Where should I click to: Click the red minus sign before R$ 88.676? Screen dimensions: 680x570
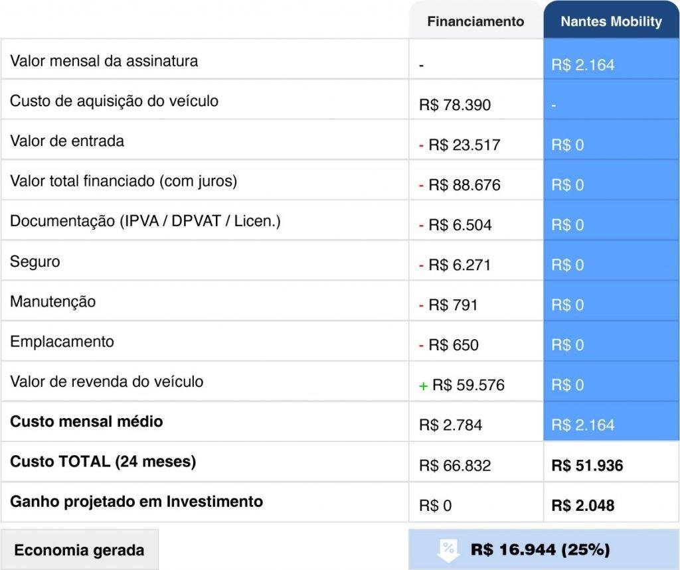pos(422,185)
